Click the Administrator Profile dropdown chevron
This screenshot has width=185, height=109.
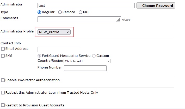(68, 32)
